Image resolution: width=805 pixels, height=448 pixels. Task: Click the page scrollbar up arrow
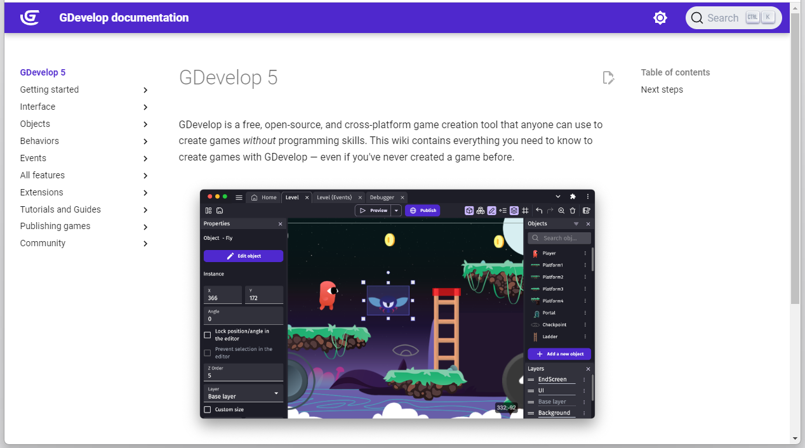(795, 7)
